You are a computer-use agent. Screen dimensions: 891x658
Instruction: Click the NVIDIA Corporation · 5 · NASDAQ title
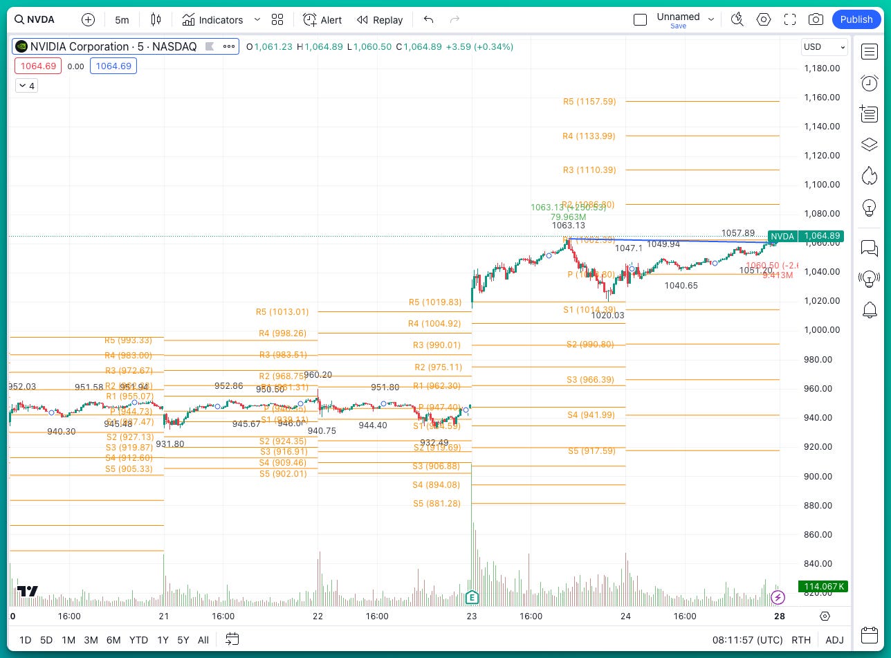coord(113,46)
